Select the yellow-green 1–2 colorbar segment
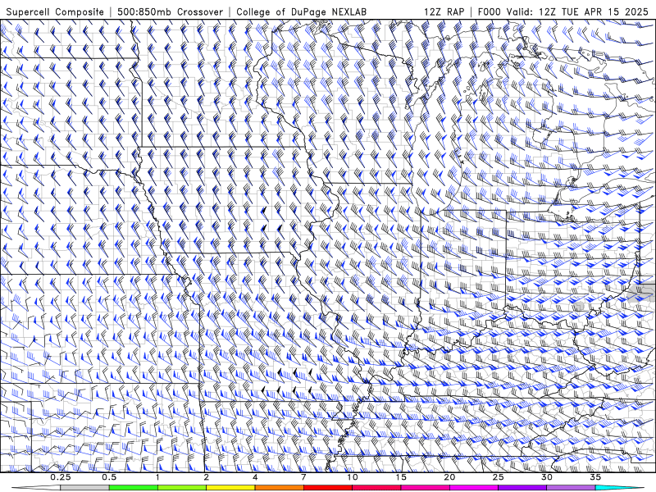Viewport: 656px width, 492px height. click(182, 488)
